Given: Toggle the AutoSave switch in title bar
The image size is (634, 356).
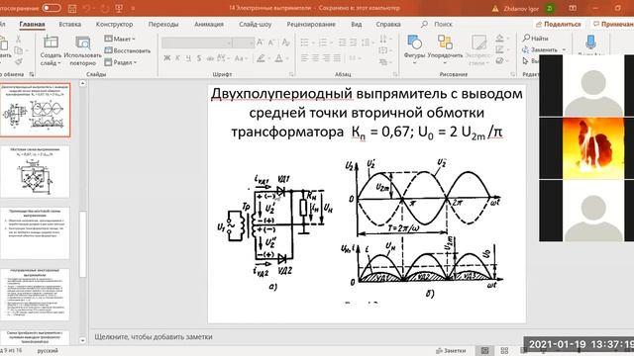Looking at the screenshot, I should pos(52,8).
